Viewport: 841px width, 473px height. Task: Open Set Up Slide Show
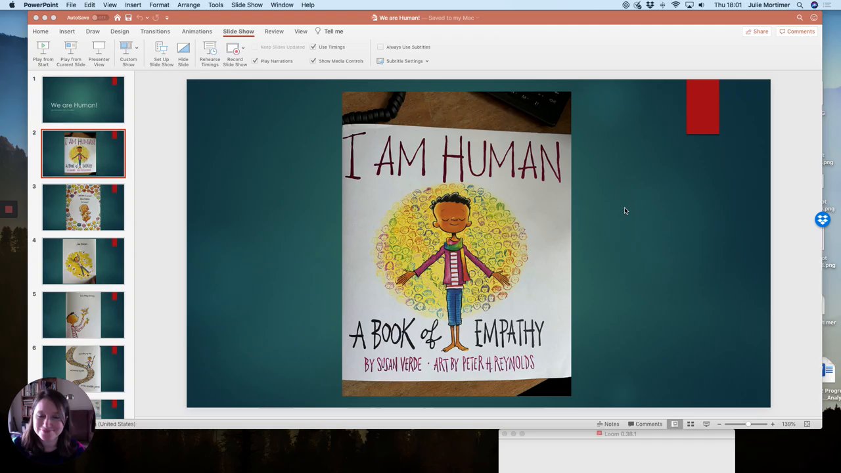[x=161, y=54]
